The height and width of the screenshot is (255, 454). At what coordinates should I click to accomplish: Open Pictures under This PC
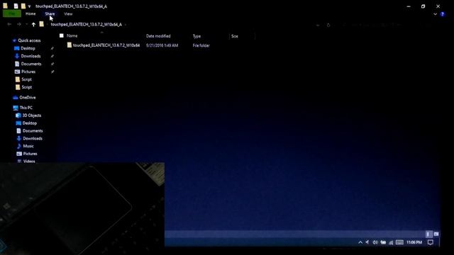coord(30,154)
